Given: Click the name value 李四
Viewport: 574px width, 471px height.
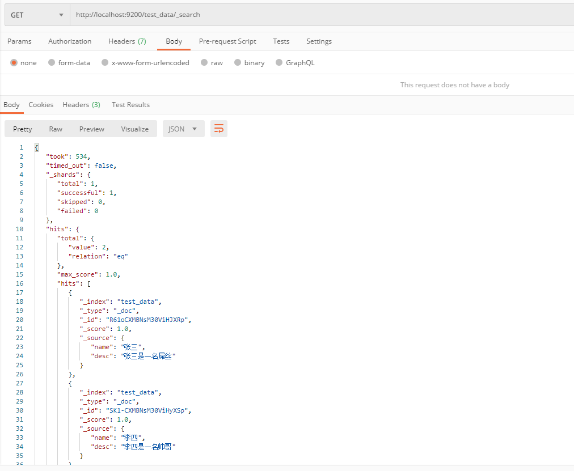Looking at the screenshot, I should coord(130,438).
